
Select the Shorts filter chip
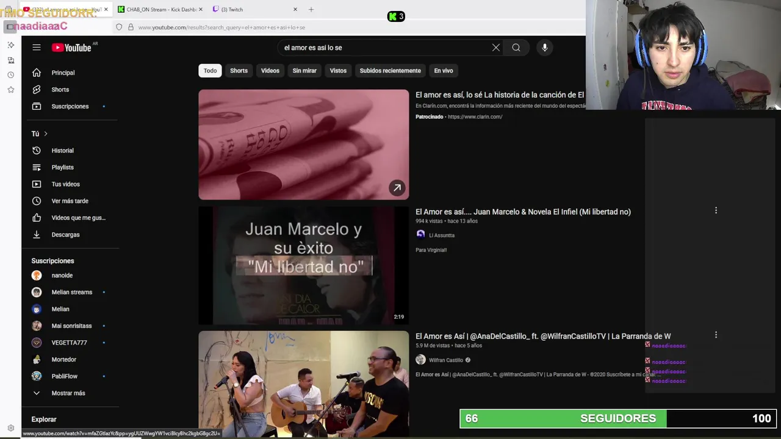(x=239, y=71)
